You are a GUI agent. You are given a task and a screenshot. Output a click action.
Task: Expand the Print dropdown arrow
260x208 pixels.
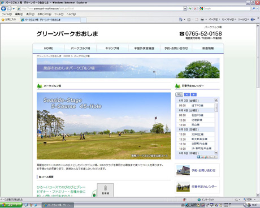(x=206, y=19)
